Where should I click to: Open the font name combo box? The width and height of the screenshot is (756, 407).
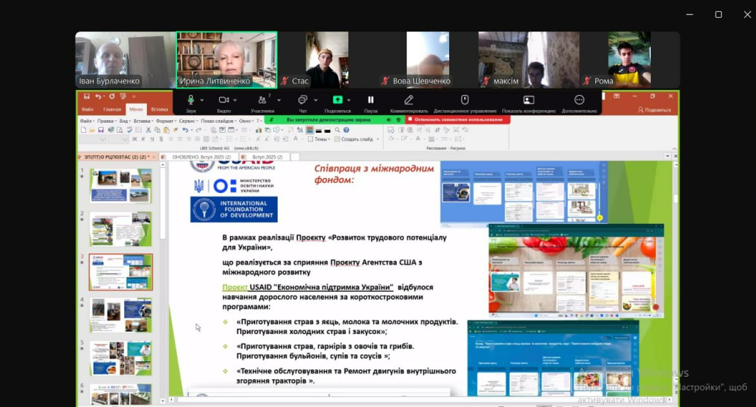point(94,139)
